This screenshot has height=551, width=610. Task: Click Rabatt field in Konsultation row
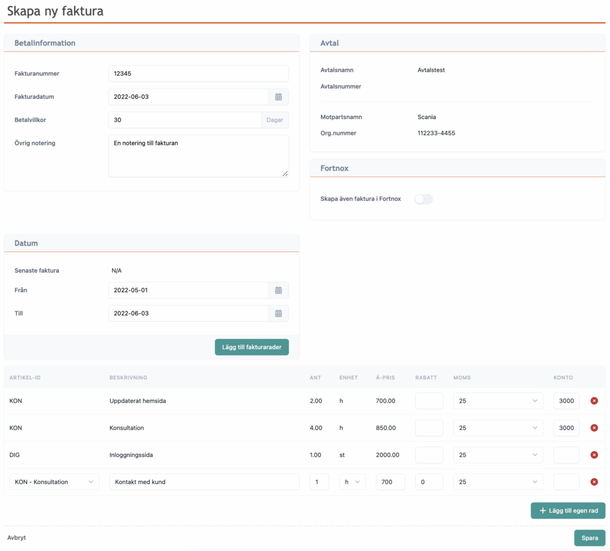pos(429,428)
